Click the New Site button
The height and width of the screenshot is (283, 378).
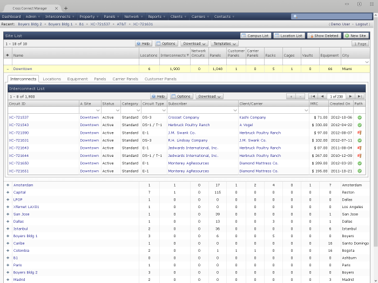356,36
